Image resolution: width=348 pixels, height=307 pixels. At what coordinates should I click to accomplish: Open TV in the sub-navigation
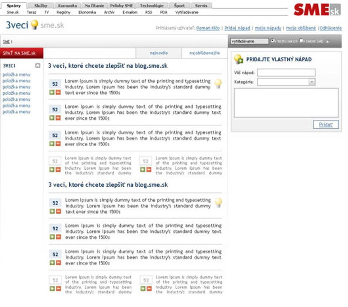46,13
